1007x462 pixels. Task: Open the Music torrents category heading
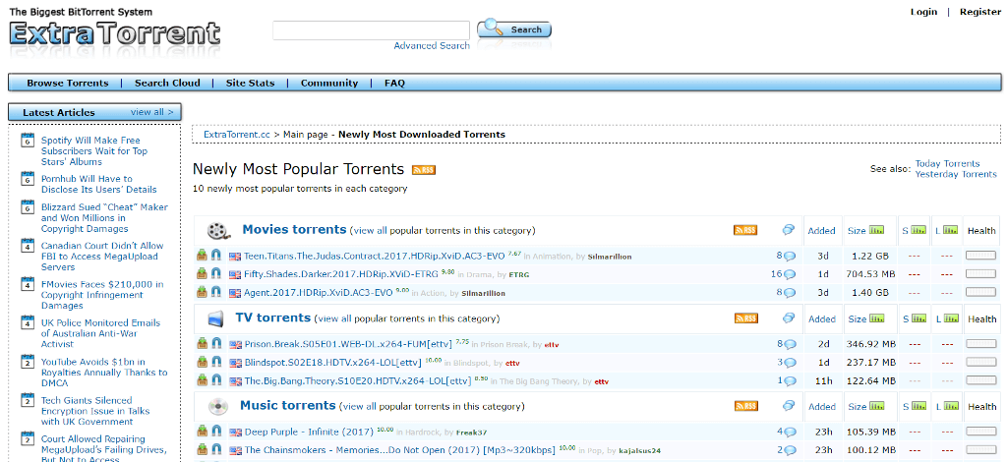coord(288,406)
